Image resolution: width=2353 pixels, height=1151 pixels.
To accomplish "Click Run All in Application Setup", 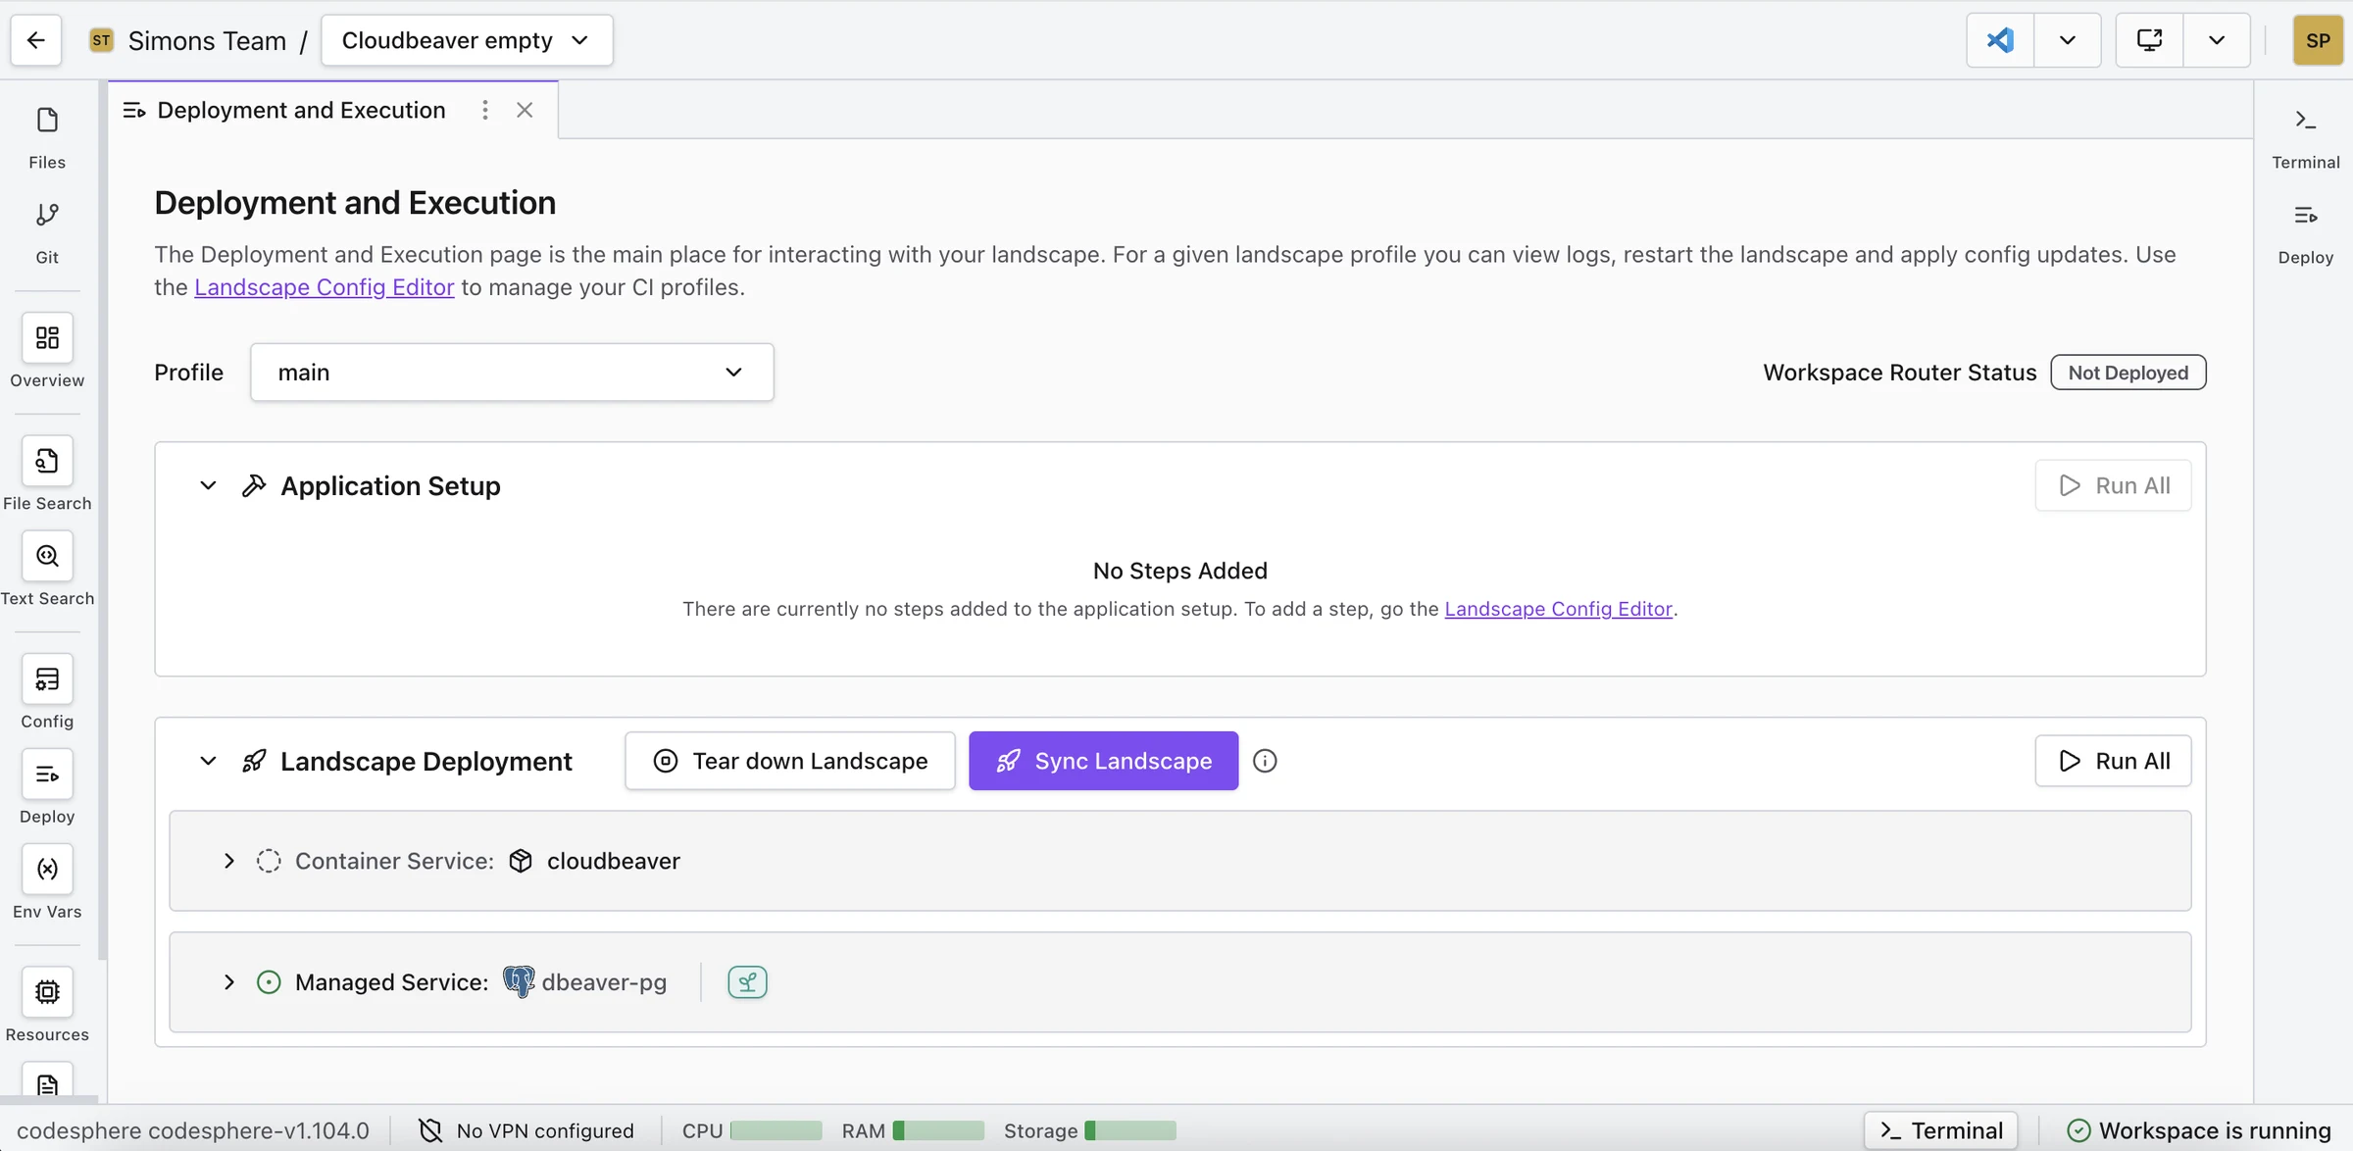I will coord(2113,485).
